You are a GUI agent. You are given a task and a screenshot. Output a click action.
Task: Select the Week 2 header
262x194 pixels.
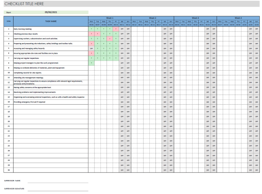[152, 18]
